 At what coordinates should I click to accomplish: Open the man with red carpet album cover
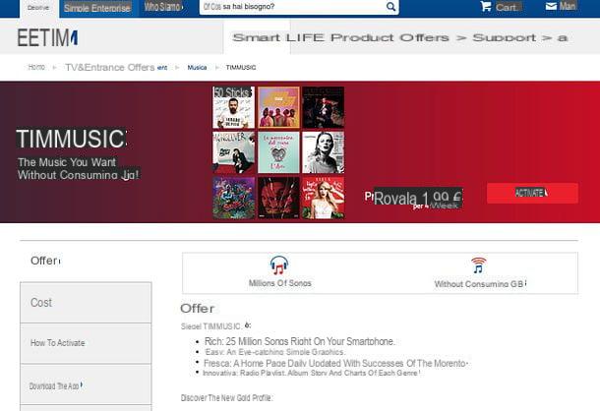(234, 152)
